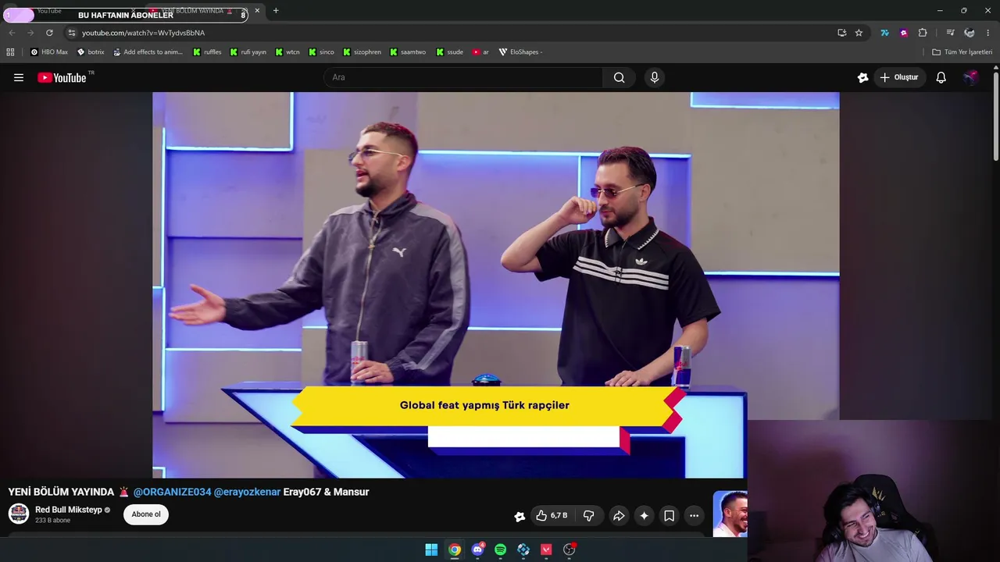Viewport: 1000px width, 562px height.
Task: Focus the YouTube Ara search field
Action: [463, 77]
